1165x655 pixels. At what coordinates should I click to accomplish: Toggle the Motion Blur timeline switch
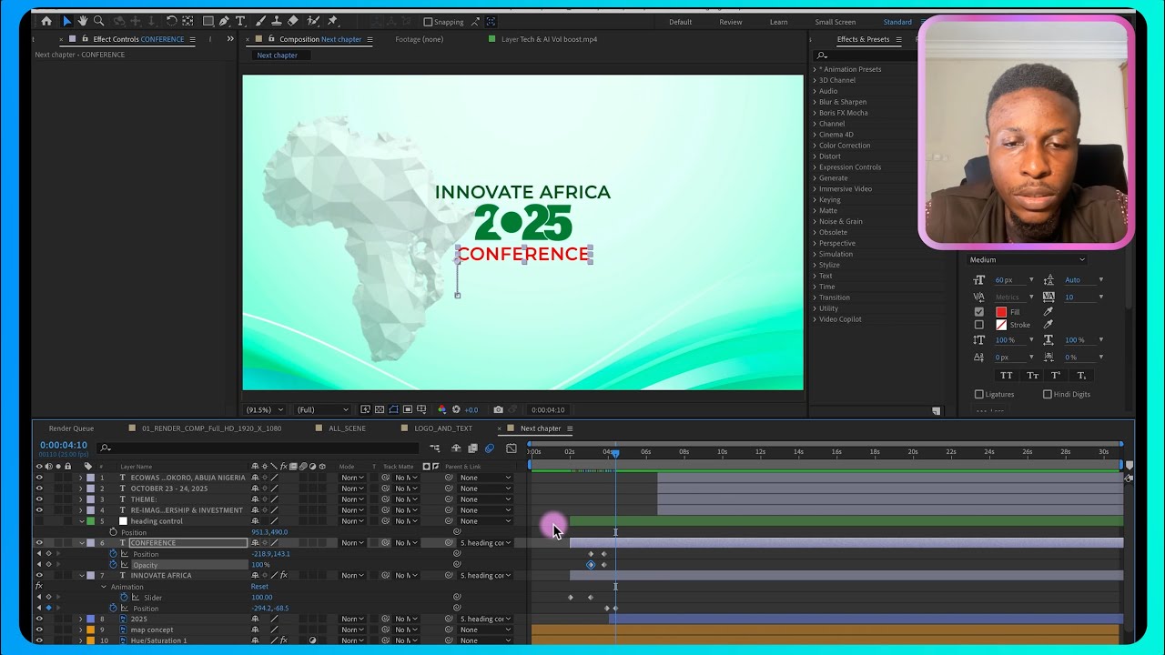pyautogui.click(x=490, y=448)
